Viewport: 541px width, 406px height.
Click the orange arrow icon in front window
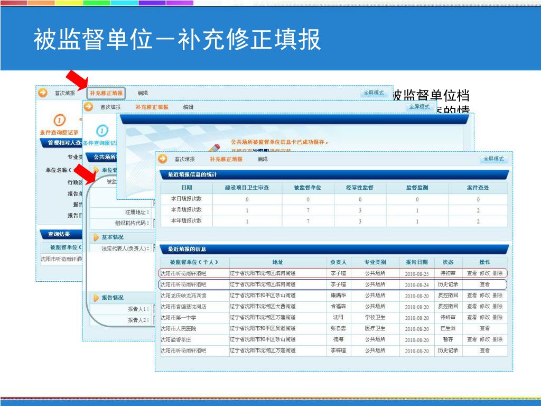163,159
